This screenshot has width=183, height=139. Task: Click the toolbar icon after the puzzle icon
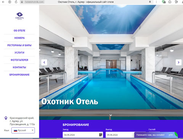(176, 2)
